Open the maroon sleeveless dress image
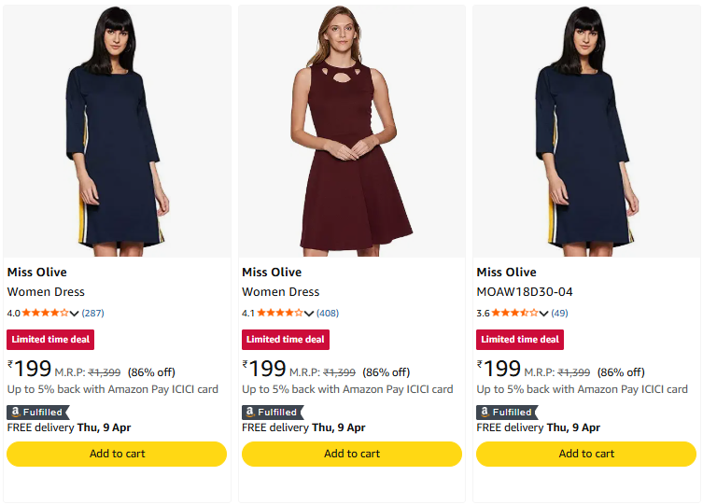Viewport: 703px width, 504px height. 351,131
